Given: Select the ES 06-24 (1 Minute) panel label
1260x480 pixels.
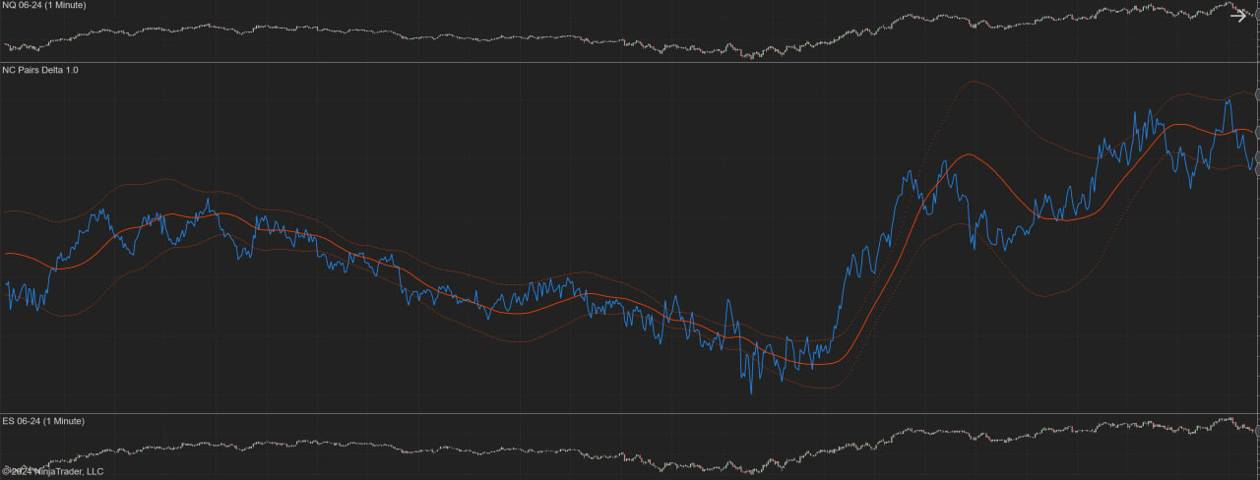Looking at the screenshot, I should (x=43, y=421).
